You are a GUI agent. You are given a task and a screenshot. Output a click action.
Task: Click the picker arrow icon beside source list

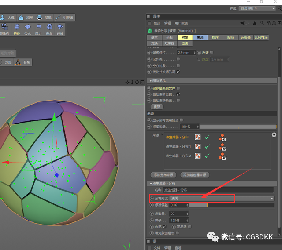[x=274, y=135]
